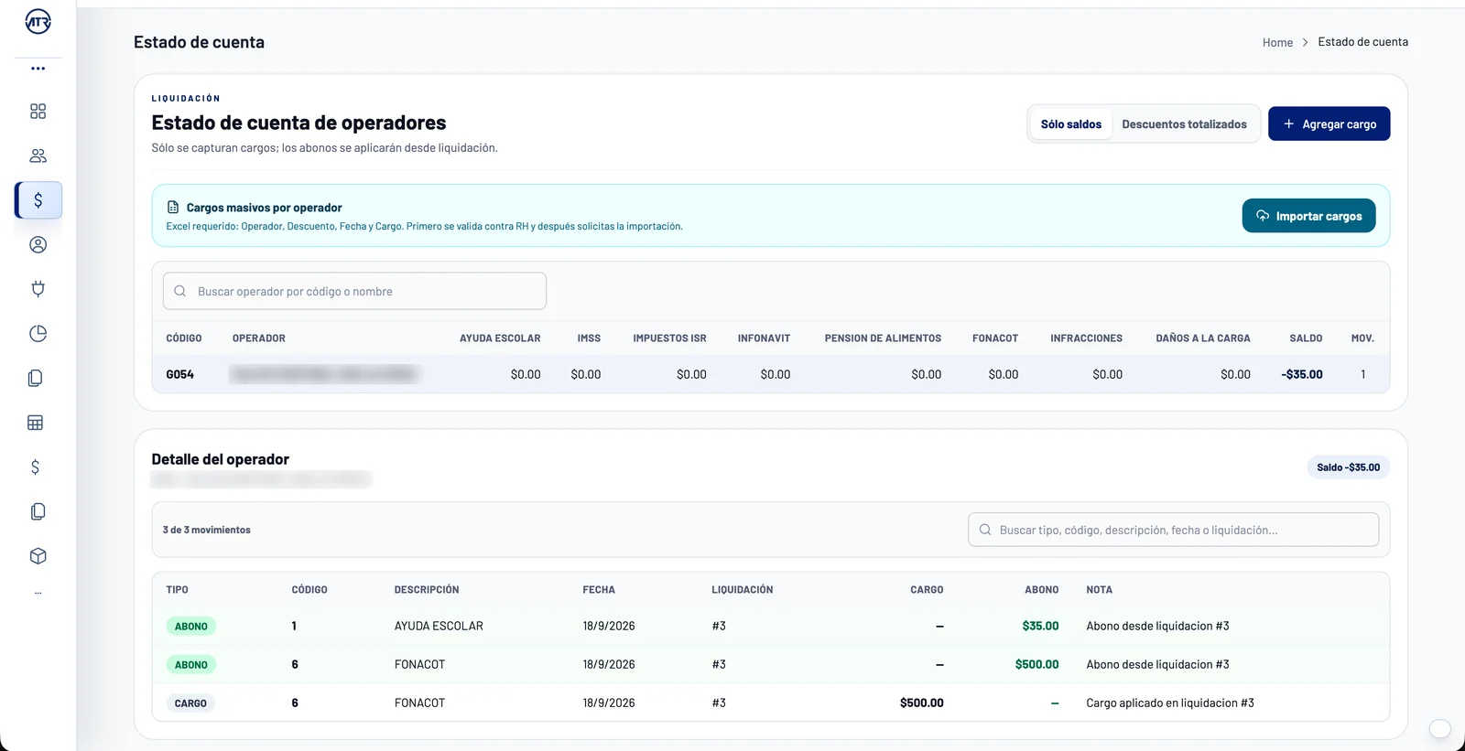Open the cube package icon in sidebar
Screen dimensions: 1465x751
(x=38, y=556)
